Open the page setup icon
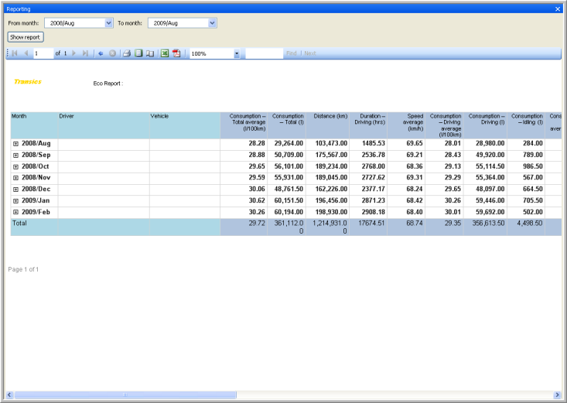This screenshot has width=567, height=403. pyautogui.click(x=150, y=53)
